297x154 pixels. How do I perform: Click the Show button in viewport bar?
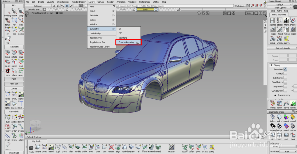click(249, 13)
